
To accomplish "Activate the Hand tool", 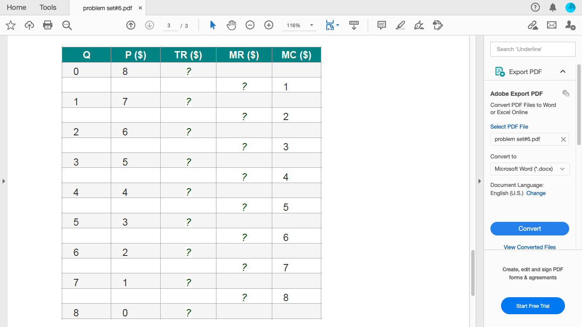I will coord(231,25).
